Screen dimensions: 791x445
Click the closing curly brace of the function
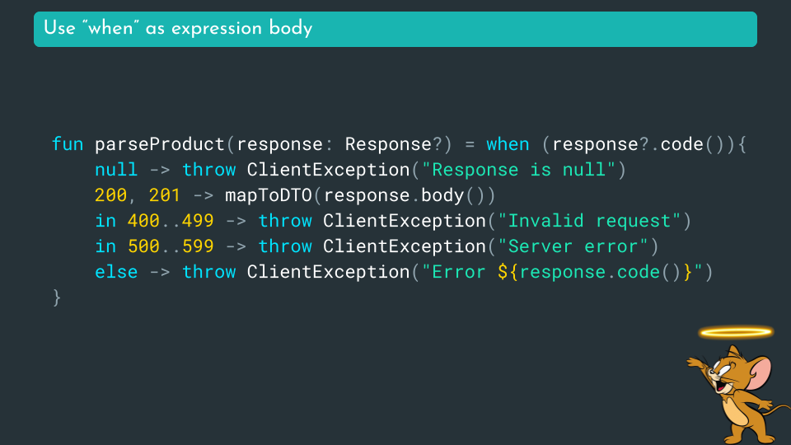(57, 297)
